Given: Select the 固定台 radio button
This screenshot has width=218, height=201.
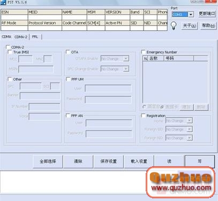Looking at the screenshot, I should pyautogui.click(x=144, y=107).
